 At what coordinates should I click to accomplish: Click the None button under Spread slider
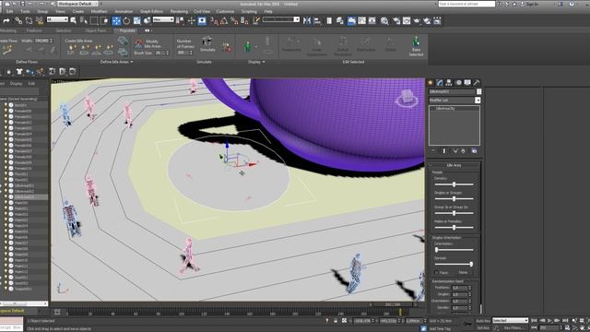point(463,272)
